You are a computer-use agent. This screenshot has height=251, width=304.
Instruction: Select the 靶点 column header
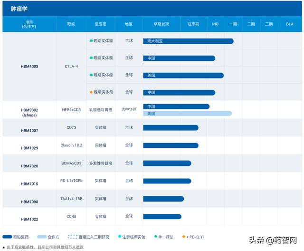(71, 24)
